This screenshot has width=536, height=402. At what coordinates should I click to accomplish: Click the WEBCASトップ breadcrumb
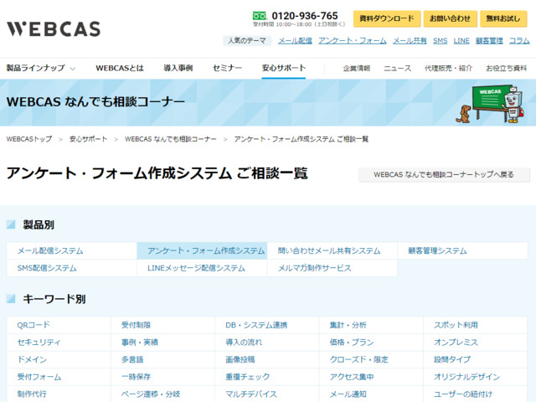pyautogui.click(x=29, y=139)
